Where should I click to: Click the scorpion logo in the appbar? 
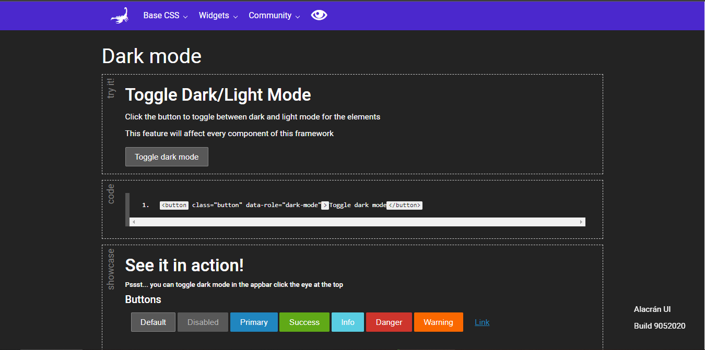point(120,15)
